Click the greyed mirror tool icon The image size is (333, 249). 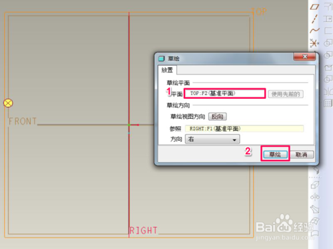coord(328,91)
